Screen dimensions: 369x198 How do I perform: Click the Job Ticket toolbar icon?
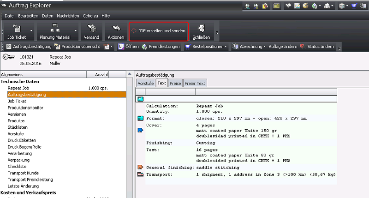pos(17,29)
